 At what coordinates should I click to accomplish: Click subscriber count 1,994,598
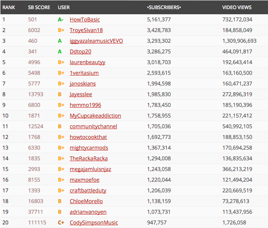tap(159, 84)
